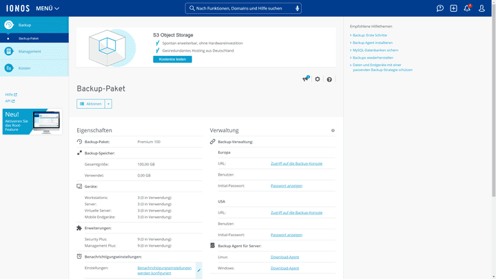Select the Backup-Paket submenu item
Image resolution: width=496 pixels, height=279 pixels.
(29, 39)
